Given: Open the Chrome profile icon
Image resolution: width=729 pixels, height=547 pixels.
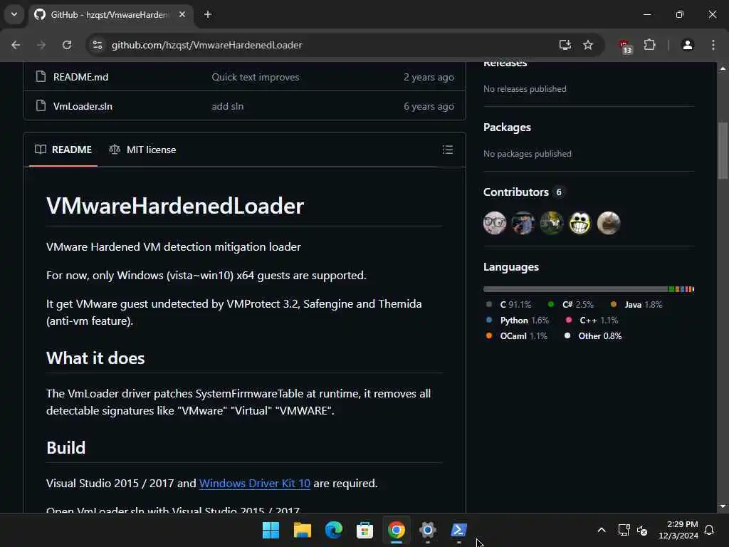Looking at the screenshot, I should pyautogui.click(x=688, y=45).
